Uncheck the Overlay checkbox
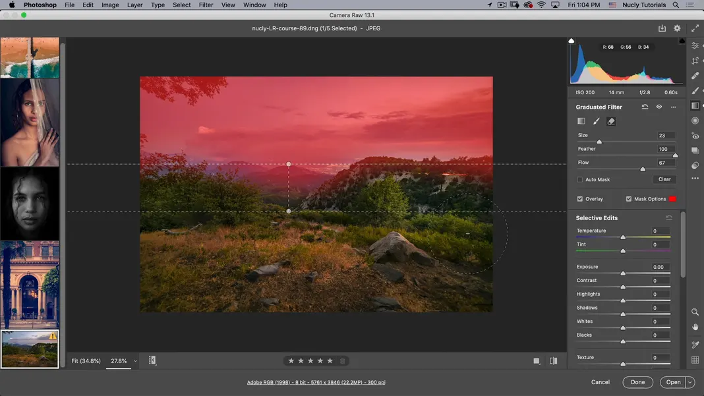The image size is (704, 396). pos(579,199)
